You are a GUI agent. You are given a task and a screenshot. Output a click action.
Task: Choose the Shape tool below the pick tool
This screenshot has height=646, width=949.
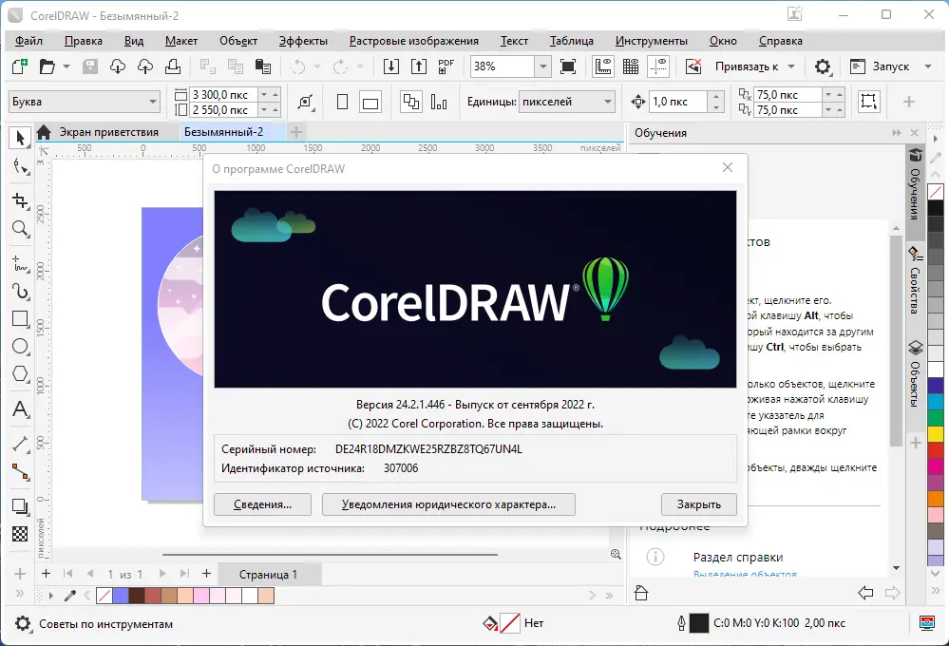(x=21, y=167)
